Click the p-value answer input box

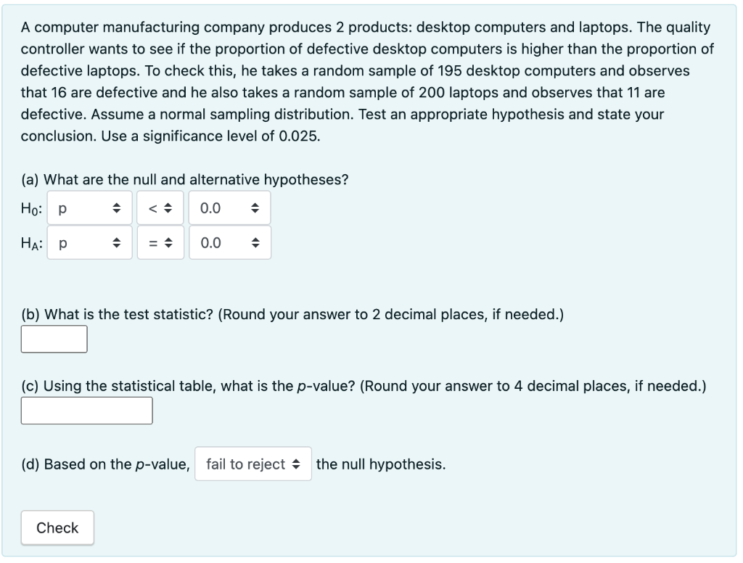coord(87,410)
